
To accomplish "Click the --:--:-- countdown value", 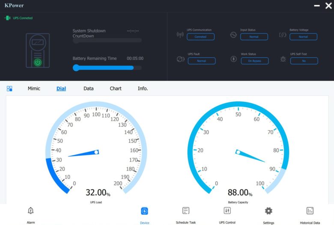I will click(133, 31).
